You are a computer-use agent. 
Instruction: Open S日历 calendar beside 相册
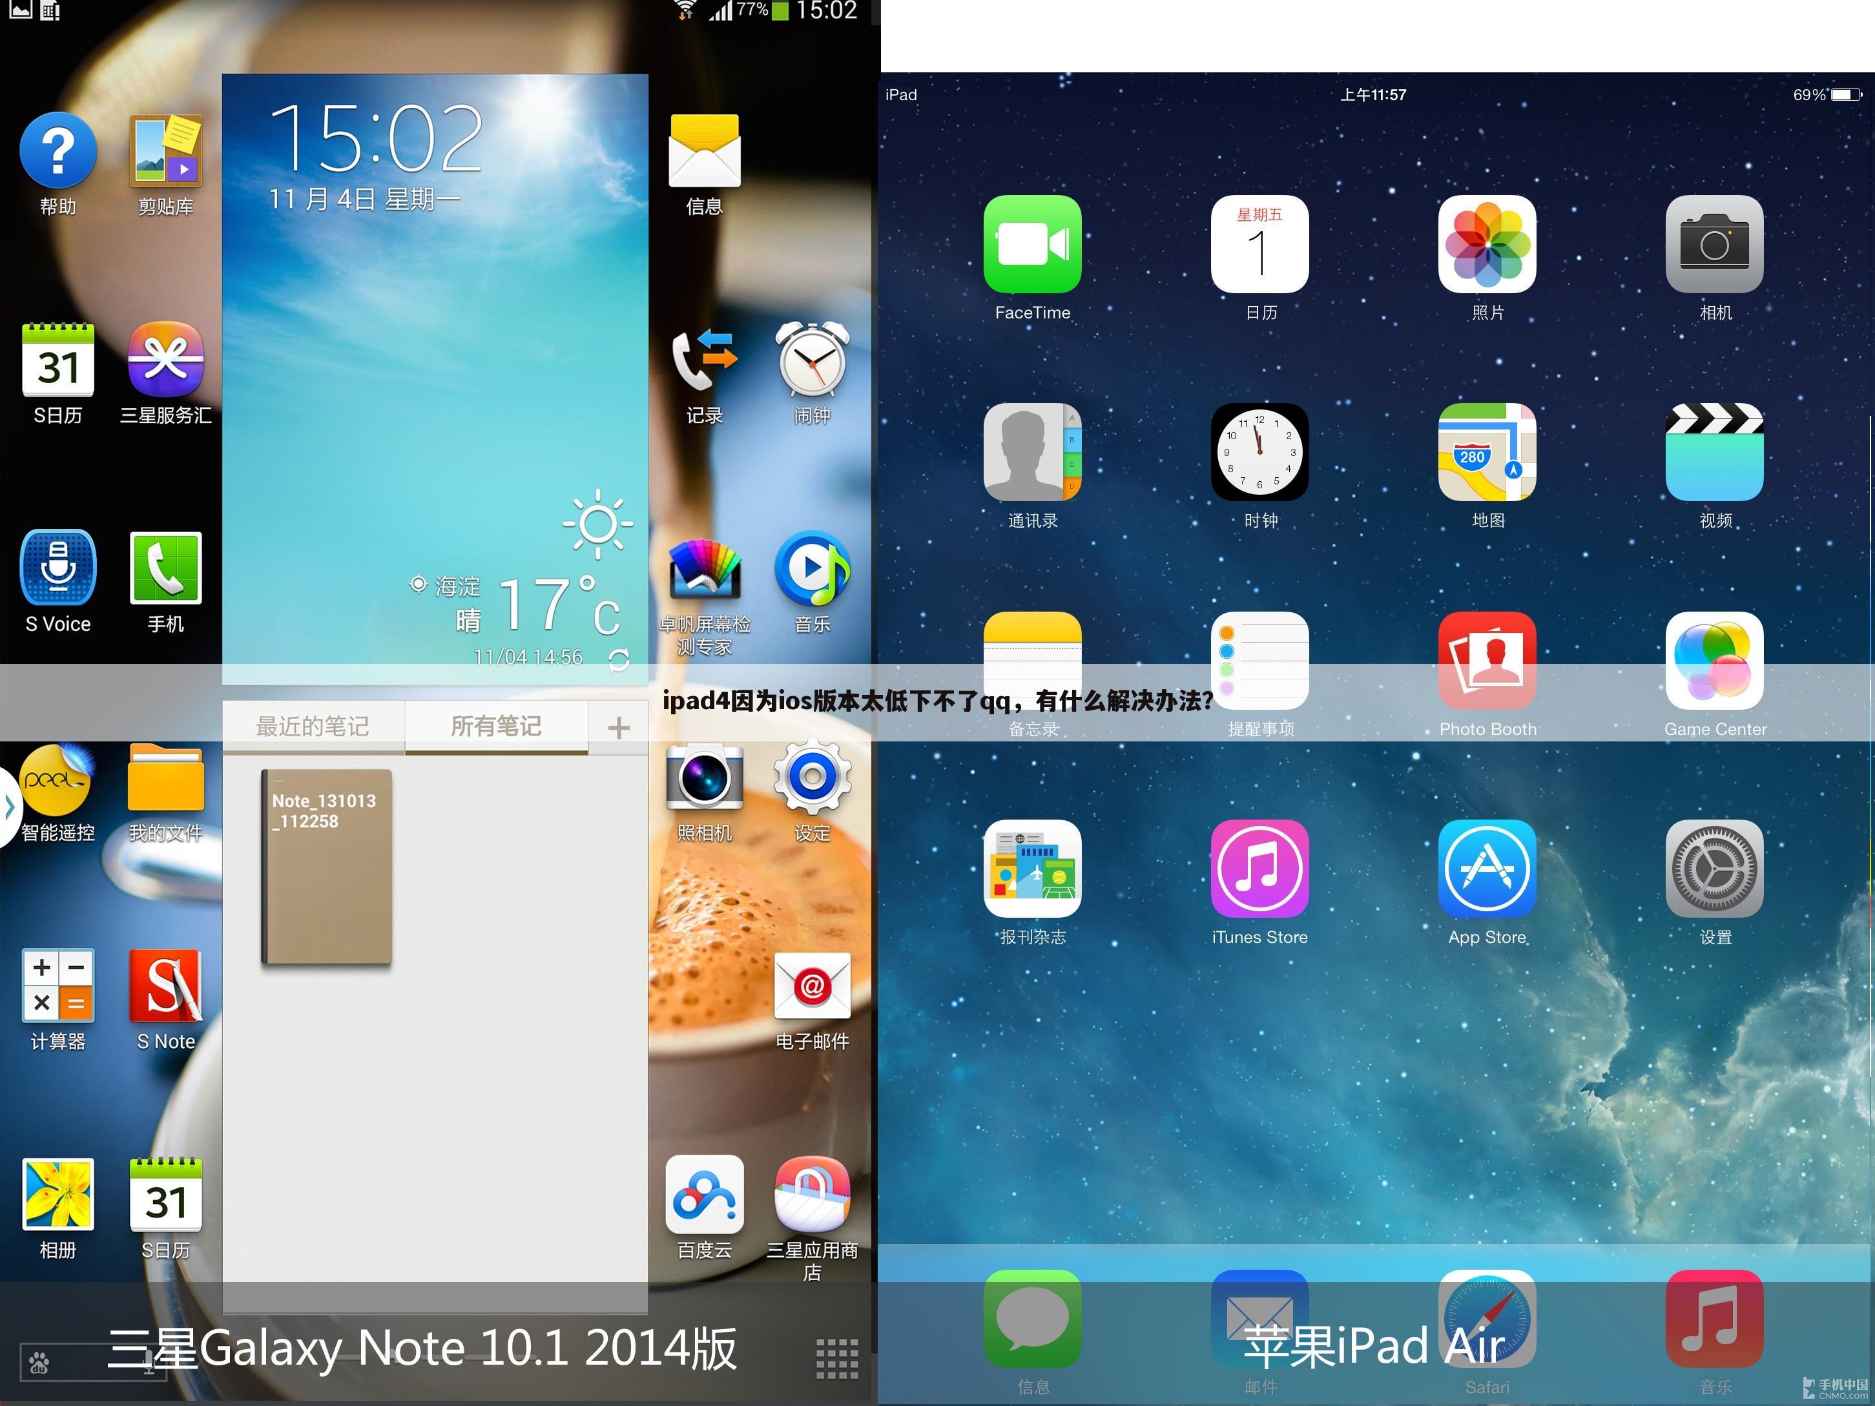[x=165, y=1194]
